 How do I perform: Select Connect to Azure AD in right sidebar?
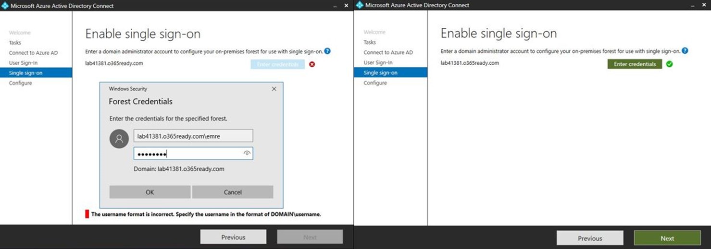pyautogui.click(x=388, y=52)
